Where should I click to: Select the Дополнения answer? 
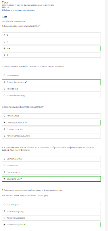coord(51,166)
